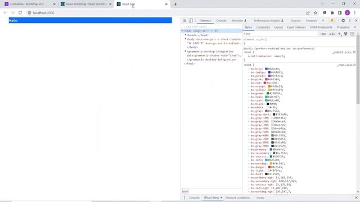The height and width of the screenshot is (202, 360).
Task: Open DevTools settings gear
Action: (343, 21)
